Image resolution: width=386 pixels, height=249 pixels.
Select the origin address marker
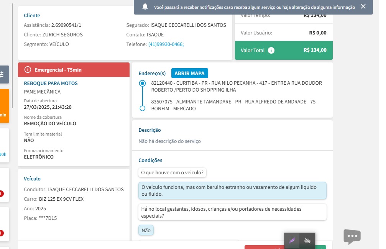tap(142, 83)
